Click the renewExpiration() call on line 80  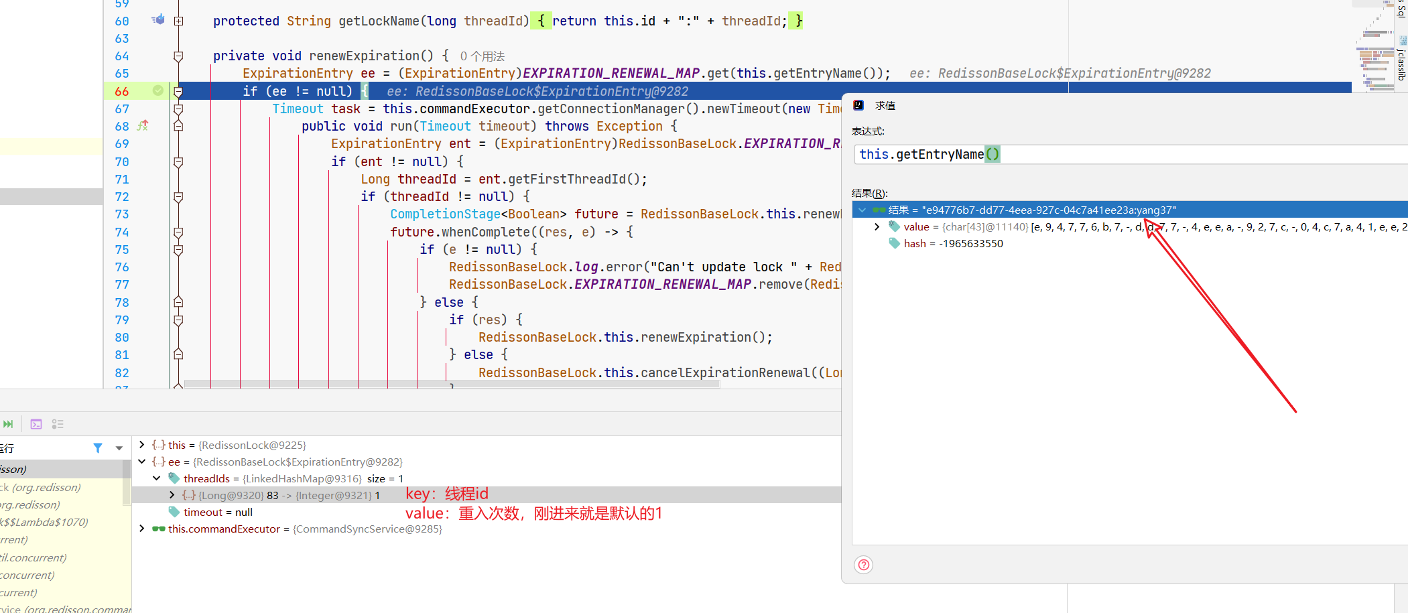pos(702,337)
